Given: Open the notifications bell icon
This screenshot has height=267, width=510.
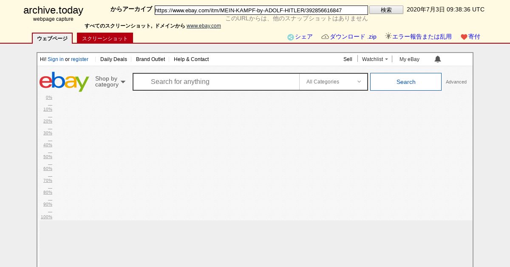Looking at the screenshot, I should pyautogui.click(x=438, y=59).
